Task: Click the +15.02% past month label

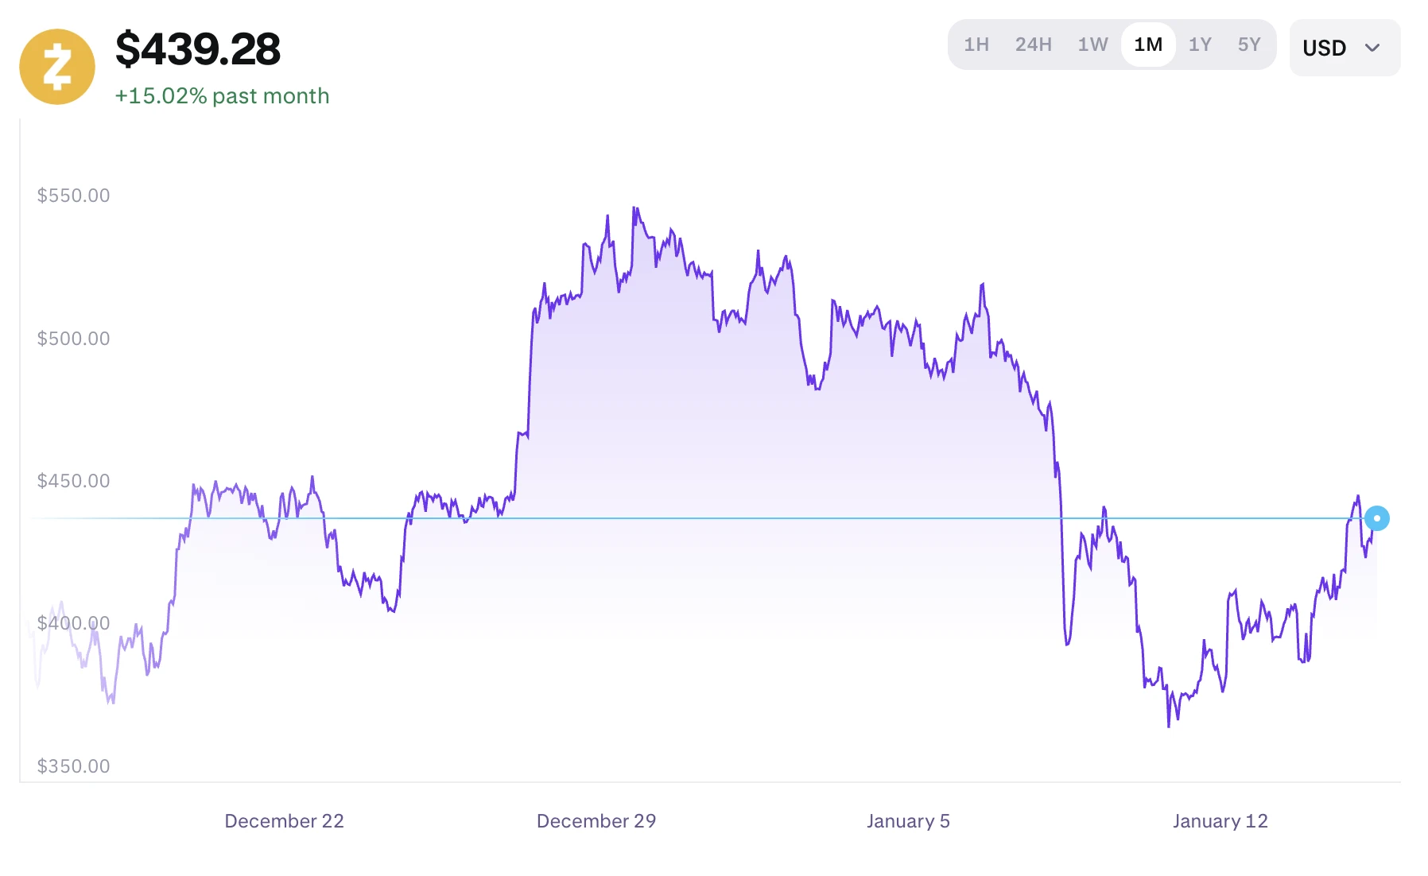Action: pyautogui.click(x=222, y=96)
